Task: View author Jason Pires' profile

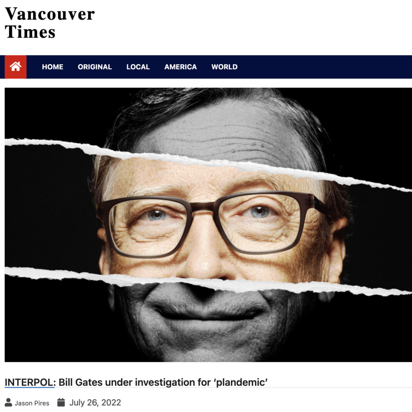Action: [x=32, y=403]
